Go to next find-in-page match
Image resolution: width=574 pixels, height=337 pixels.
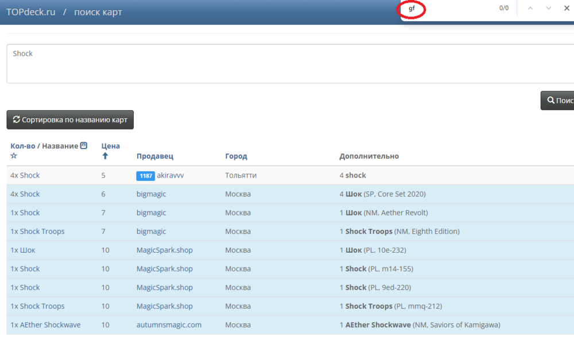[548, 8]
